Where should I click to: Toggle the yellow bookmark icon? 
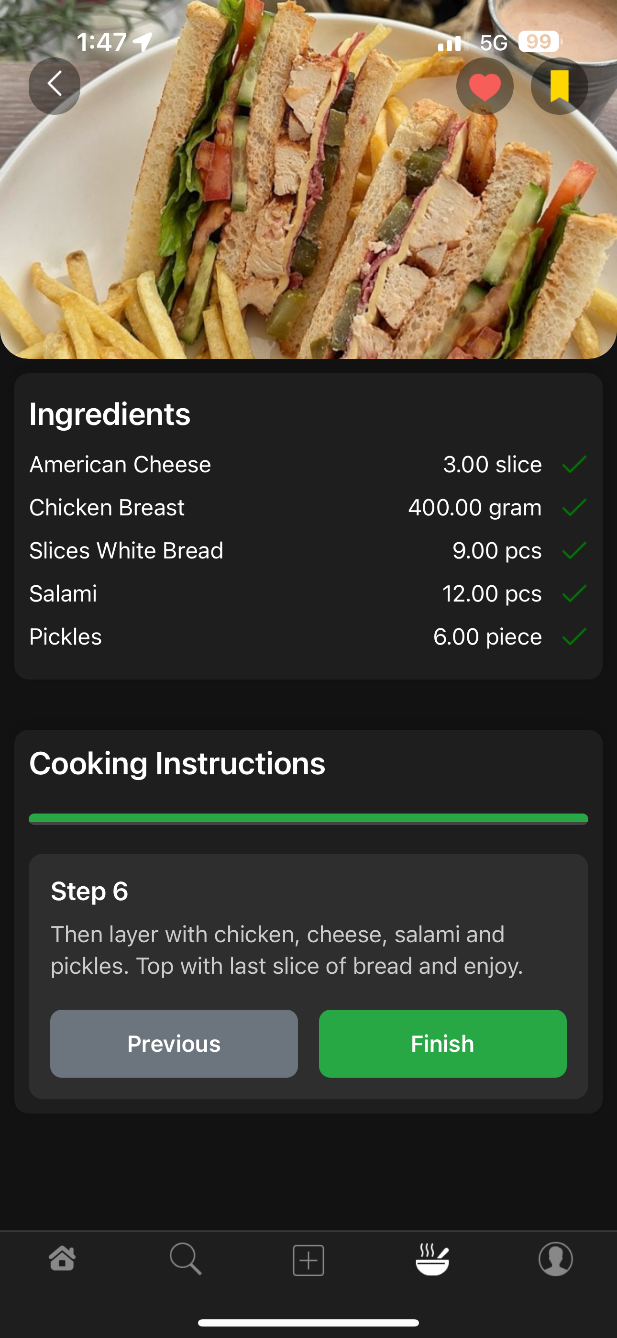pyautogui.click(x=559, y=86)
